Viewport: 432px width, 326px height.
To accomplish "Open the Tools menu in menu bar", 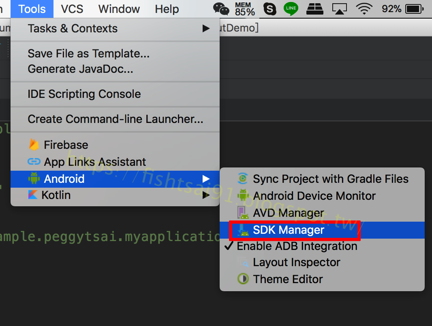I will click(x=32, y=9).
